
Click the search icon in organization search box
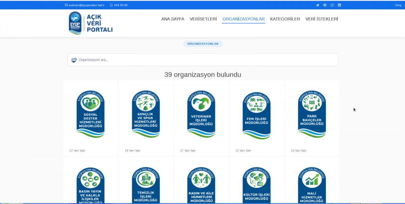(74, 60)
